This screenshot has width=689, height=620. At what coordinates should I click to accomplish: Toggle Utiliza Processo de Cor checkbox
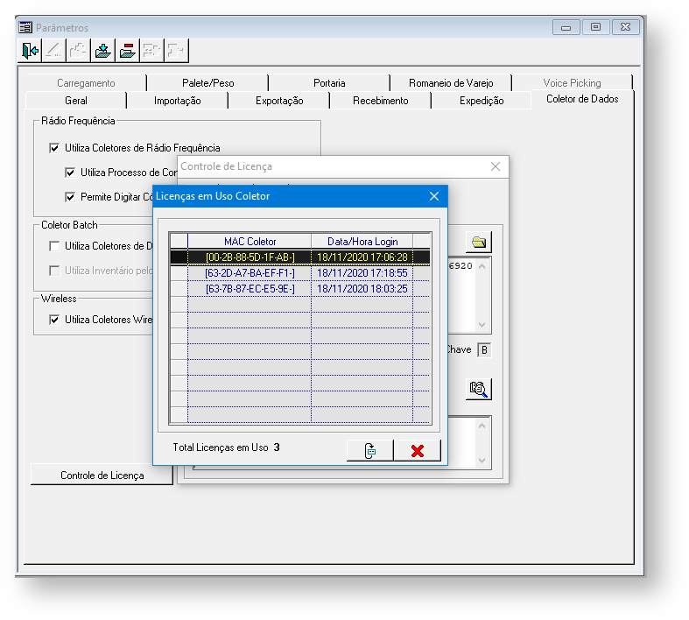tap(70, 173)
